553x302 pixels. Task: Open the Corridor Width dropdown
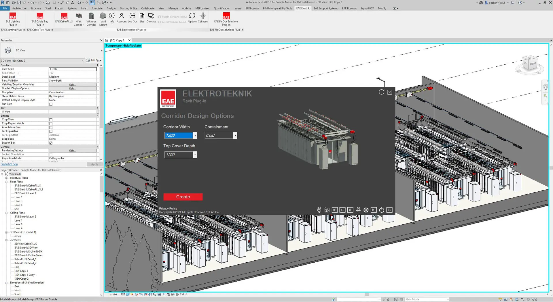click(195, 135)
